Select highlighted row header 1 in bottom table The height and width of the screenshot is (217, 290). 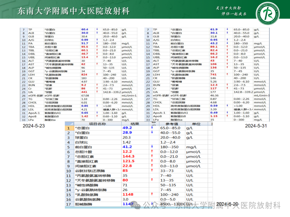click(x=69, y=128)
